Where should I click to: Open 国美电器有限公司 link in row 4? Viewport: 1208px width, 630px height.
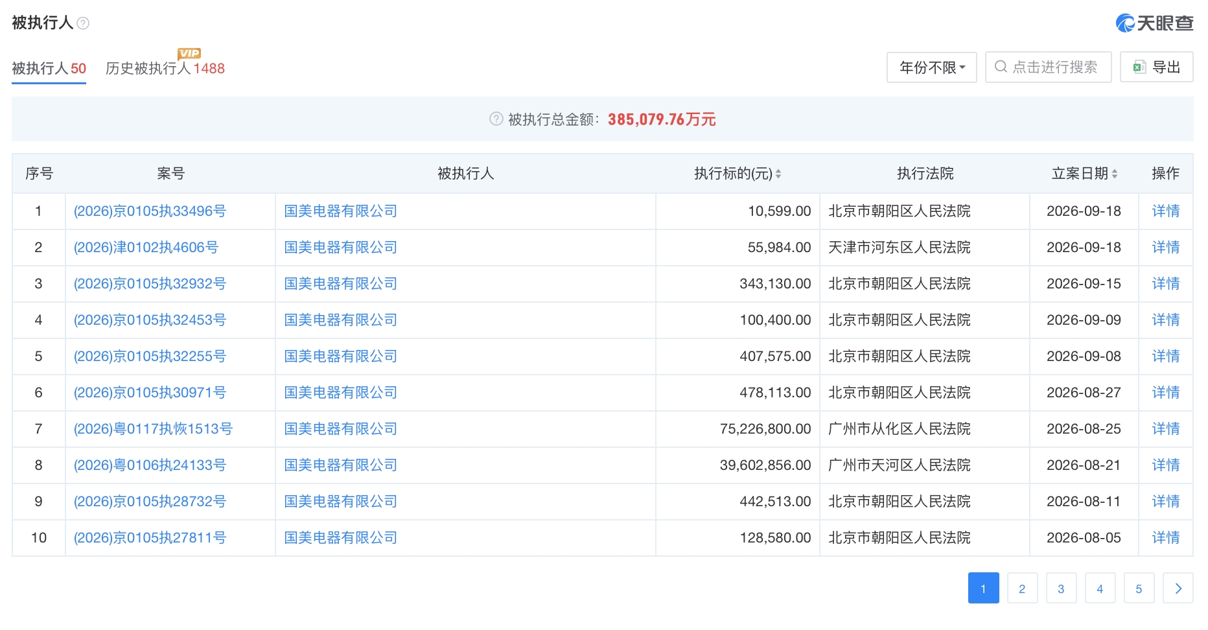(x=341, y=320)
